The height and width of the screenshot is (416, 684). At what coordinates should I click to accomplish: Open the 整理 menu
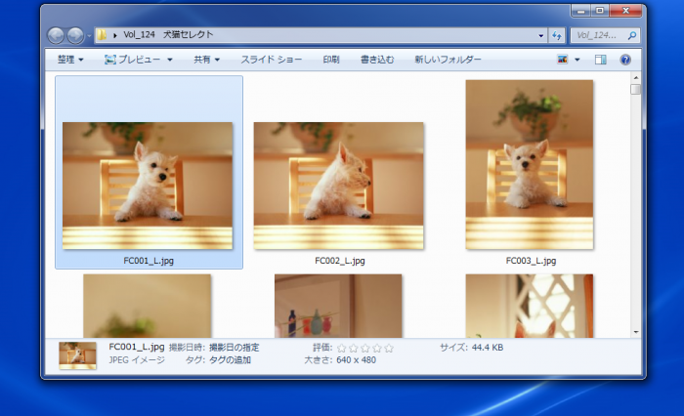coord(70,60)
